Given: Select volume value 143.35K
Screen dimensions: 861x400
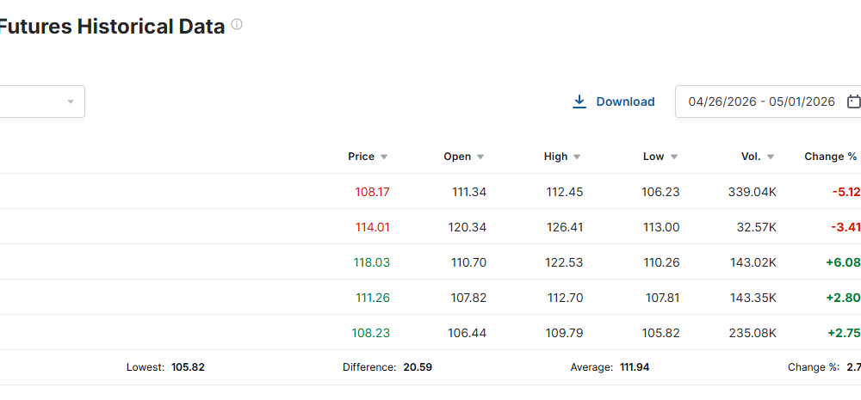Looking at the screenshot, I should [753, 298].
